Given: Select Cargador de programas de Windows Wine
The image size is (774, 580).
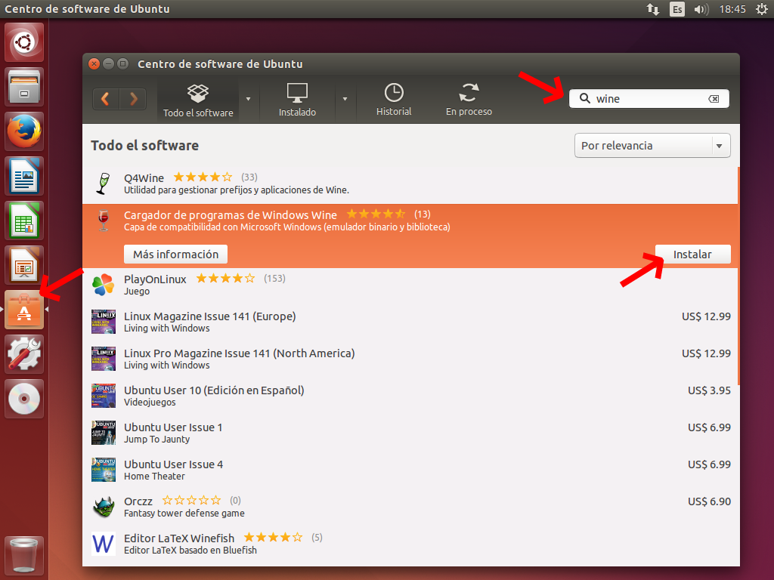Looking at the screenshot, I should 410,236.
